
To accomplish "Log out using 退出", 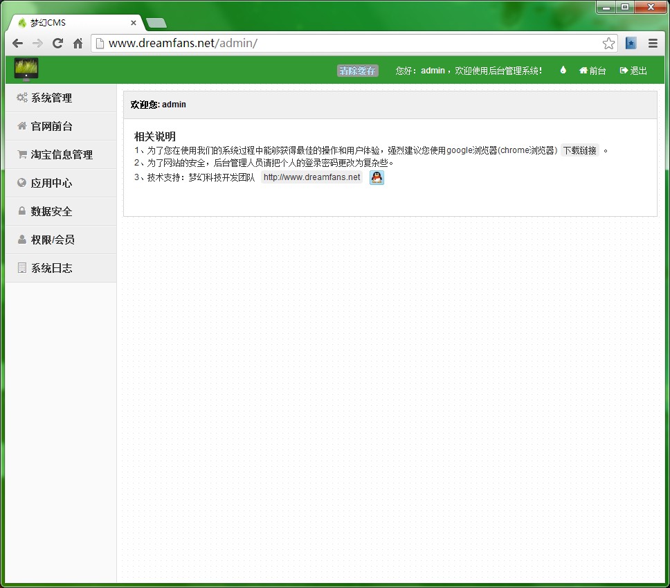I will point(633,71).
